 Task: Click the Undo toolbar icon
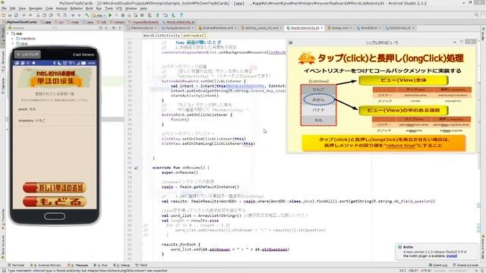pos(24,15)
